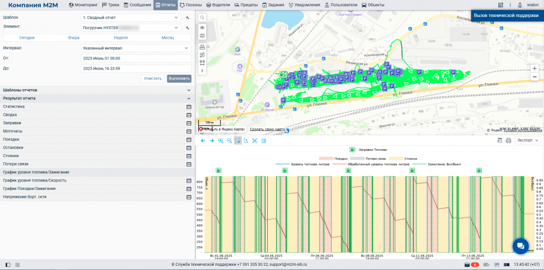Zoom out the map with minus button

click(x=534, y=77)
